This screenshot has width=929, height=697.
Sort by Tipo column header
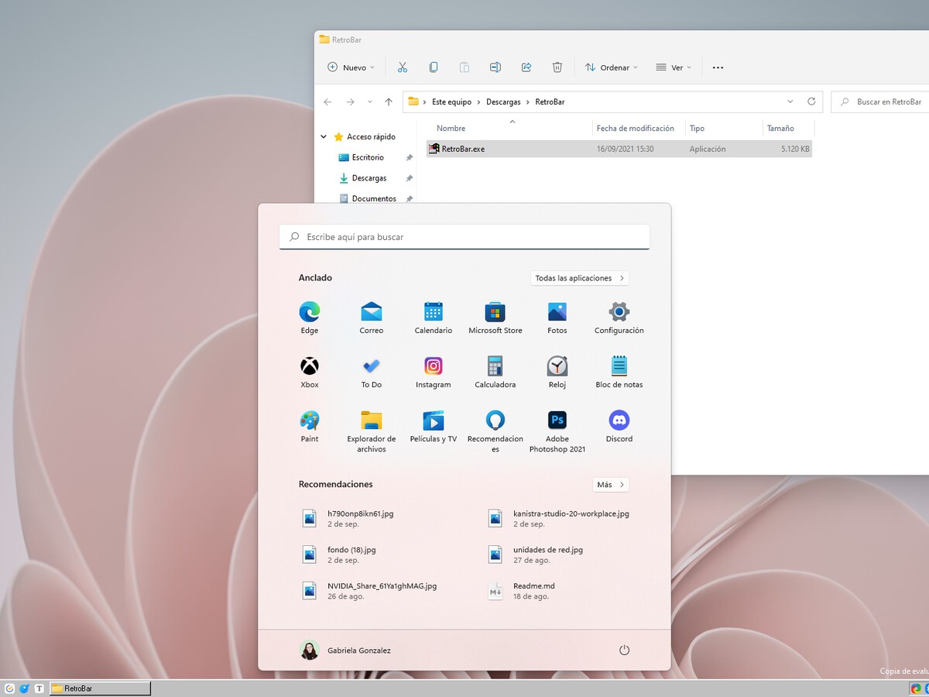pyautogui.click(x=697, y=129)
